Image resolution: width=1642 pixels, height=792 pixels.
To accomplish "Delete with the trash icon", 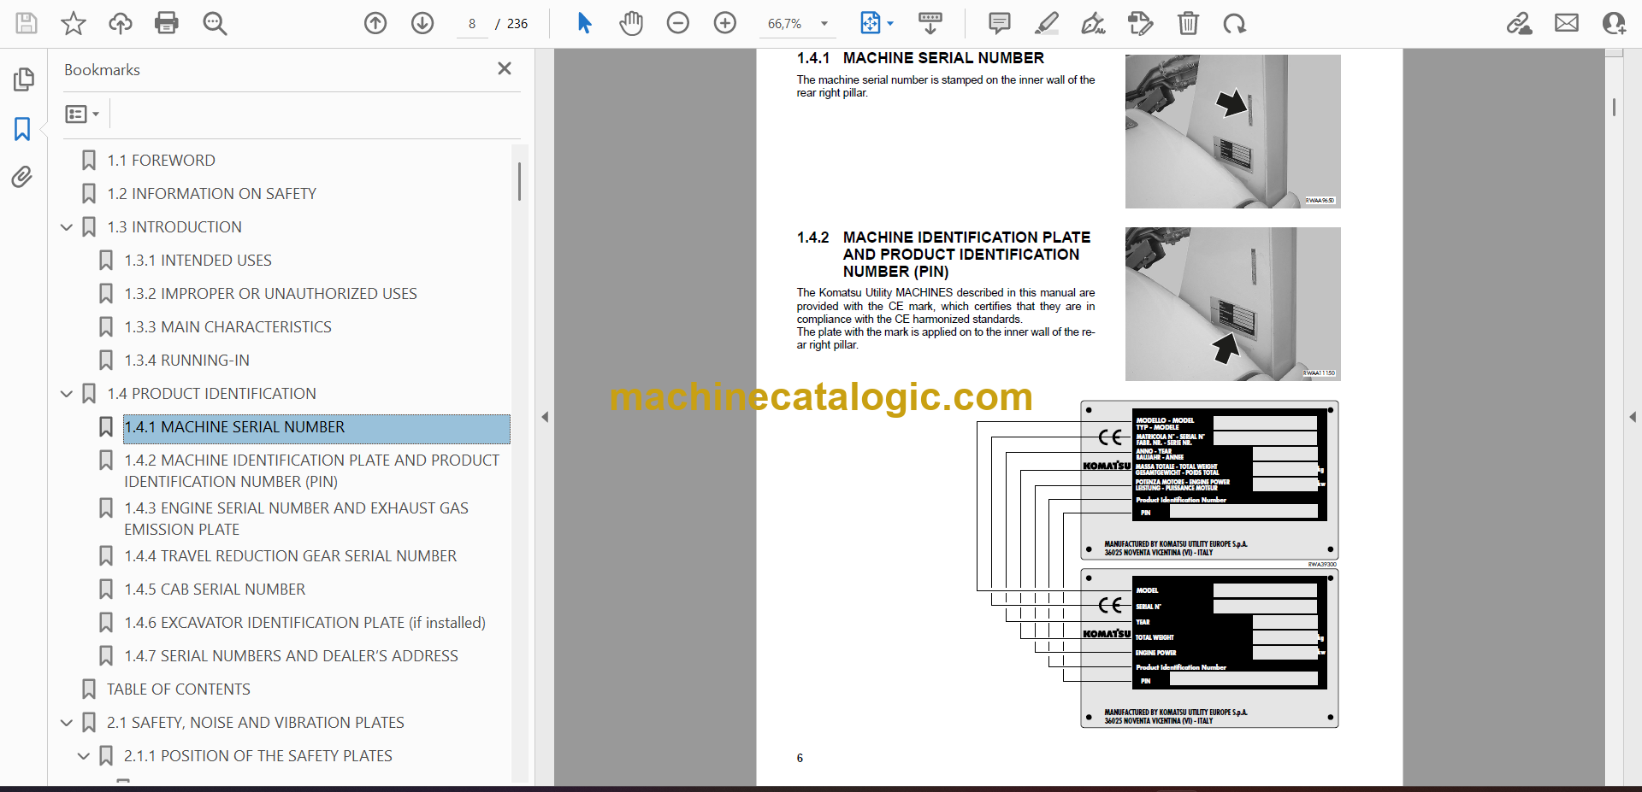I will coord(1188,23).
